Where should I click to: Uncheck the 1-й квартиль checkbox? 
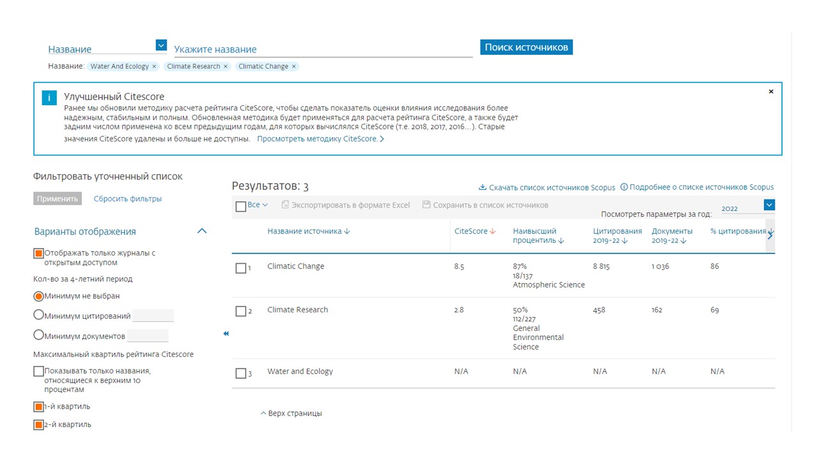[39, 407]
